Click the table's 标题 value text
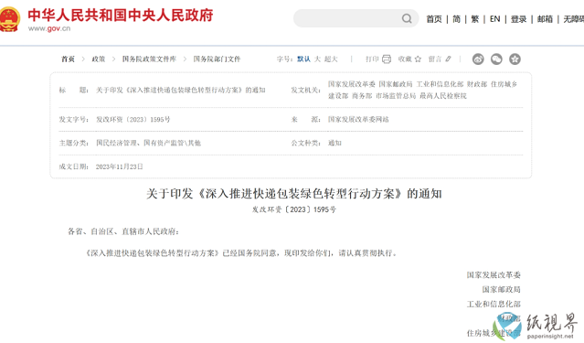Viewport: 584px width, 343px height. point(181,90)
